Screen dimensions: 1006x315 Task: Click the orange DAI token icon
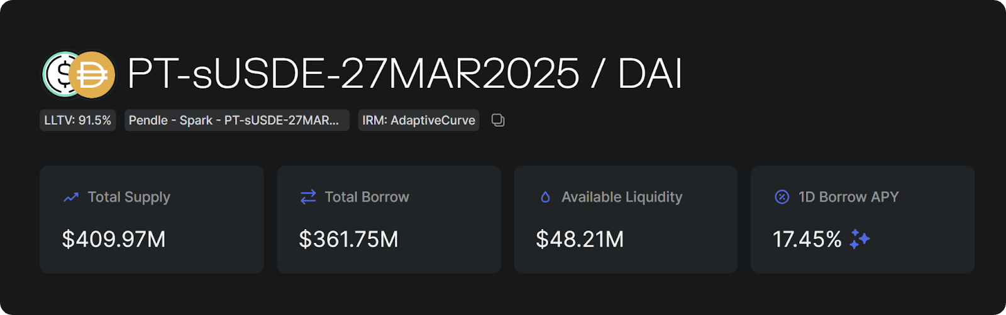pyautogui.click(x=92, y=75)
